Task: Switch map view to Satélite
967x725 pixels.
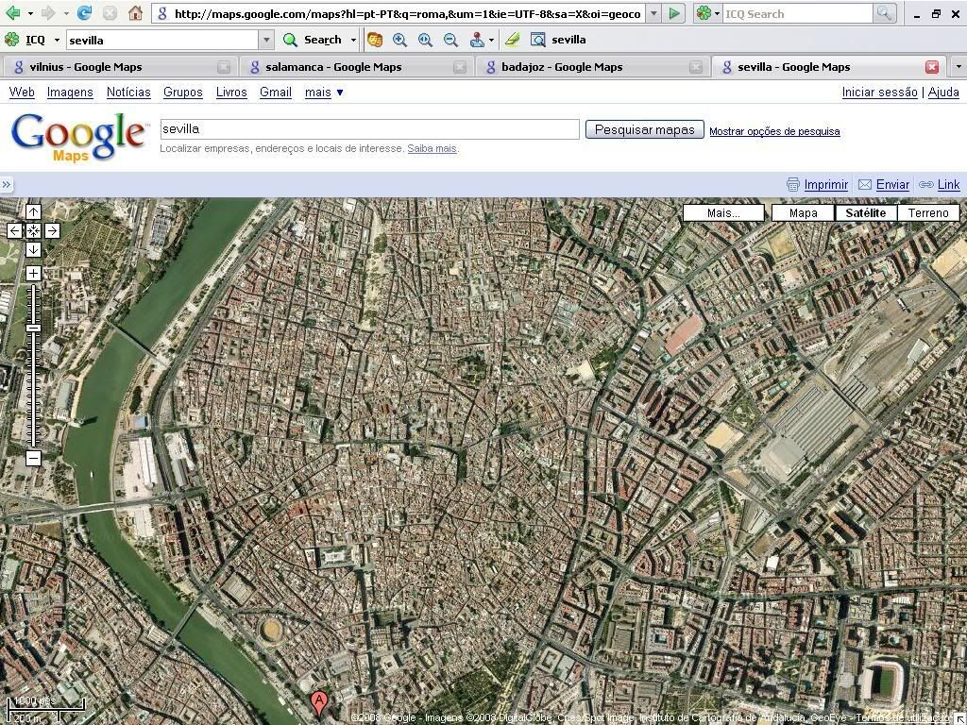Action: pyautogui.click(x=865, y=212)
